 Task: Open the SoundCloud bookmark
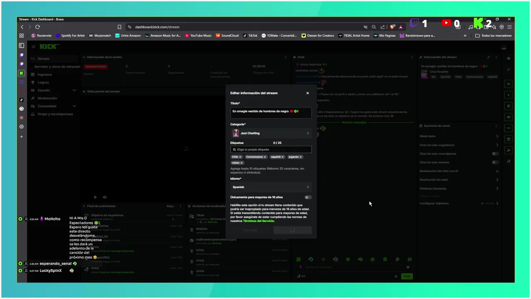(x=227, y=36)
